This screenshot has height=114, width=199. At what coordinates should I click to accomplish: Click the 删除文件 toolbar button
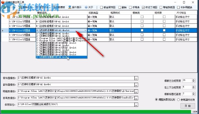25,7
